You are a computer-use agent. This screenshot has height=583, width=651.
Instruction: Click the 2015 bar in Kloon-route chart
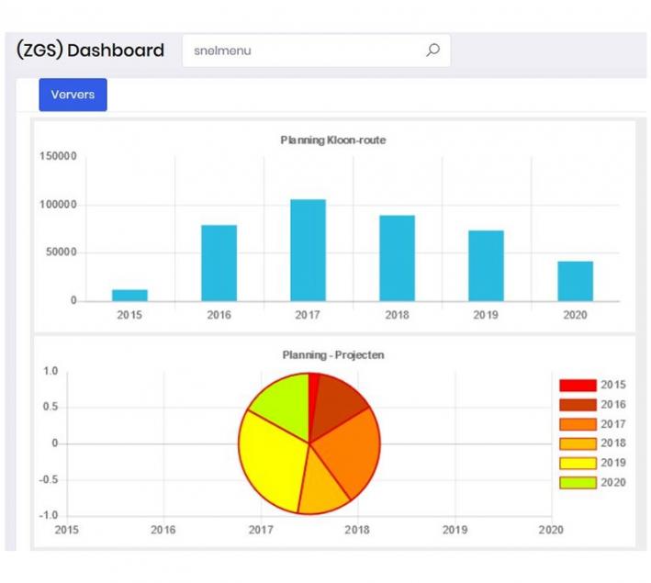(x=129, y=296)
